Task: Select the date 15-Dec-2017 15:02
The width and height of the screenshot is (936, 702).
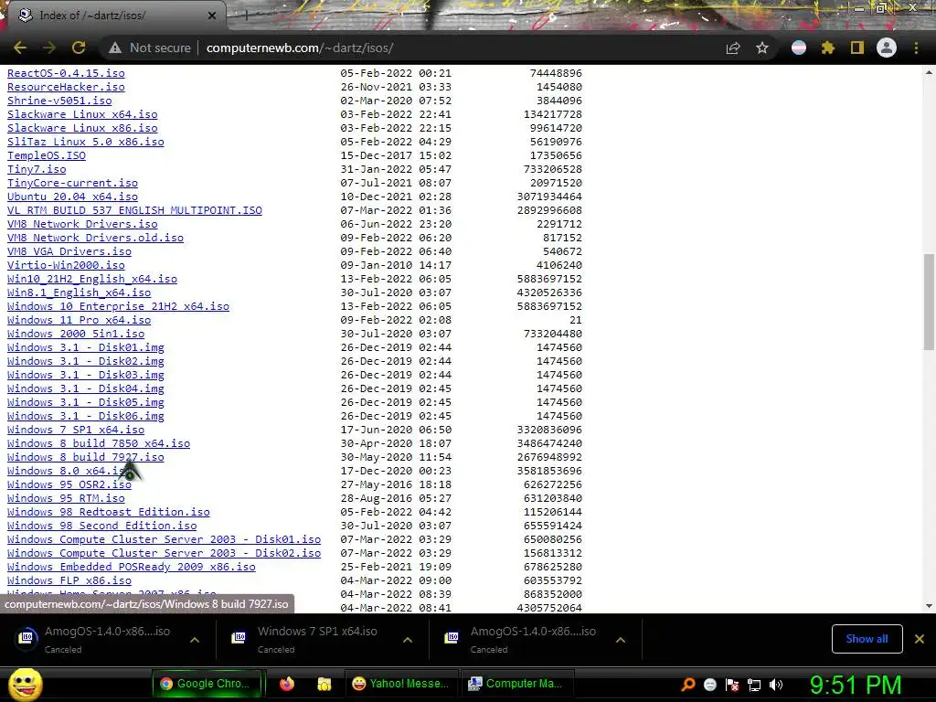Action: click(397, 155)
